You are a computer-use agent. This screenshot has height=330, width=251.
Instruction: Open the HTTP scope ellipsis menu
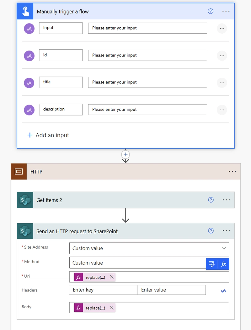point(232,171)
